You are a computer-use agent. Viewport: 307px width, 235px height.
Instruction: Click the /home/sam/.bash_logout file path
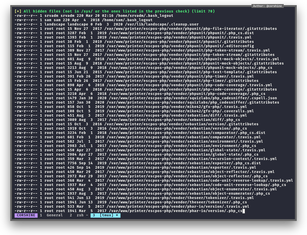pyautogui.click(x=127, y=20)
